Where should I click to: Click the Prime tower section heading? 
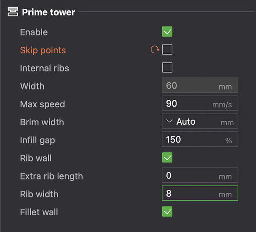(x=49, y=12)
